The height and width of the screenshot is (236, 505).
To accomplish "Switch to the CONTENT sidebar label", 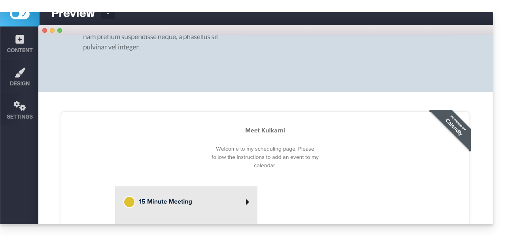I will click(20, 50).
